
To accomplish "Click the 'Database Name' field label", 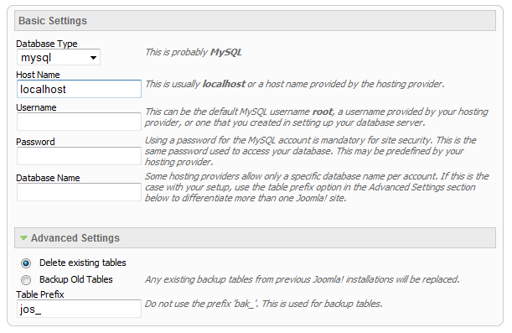I will pyautogui.click(x=48, y=178).
